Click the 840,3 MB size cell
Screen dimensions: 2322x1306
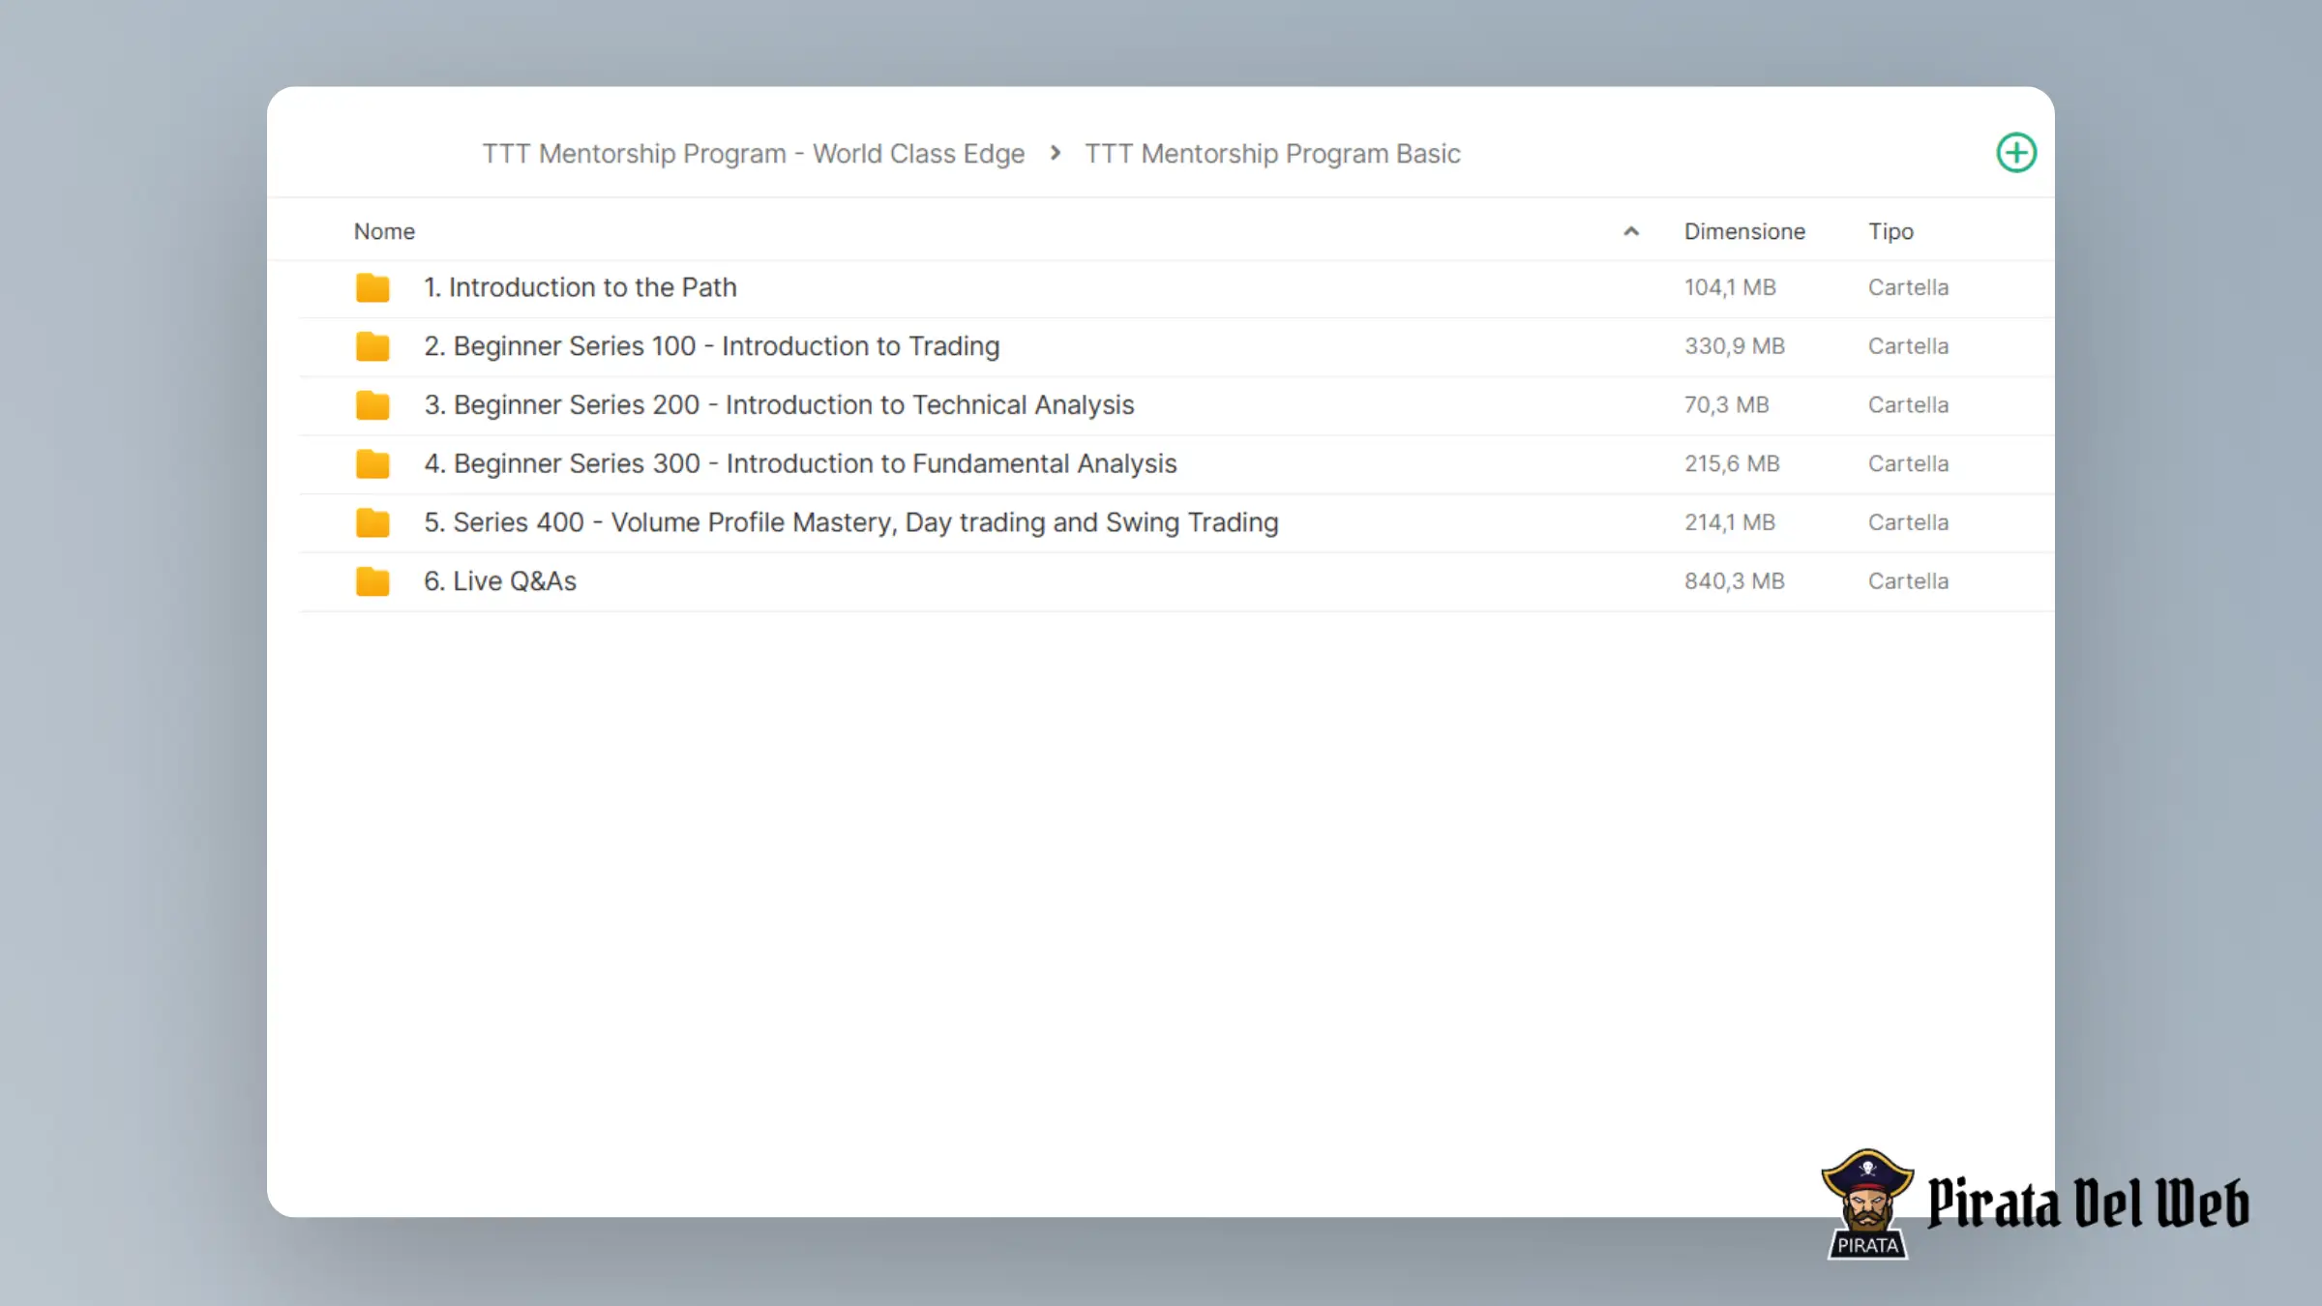pyautogui.click(x=1734, y=581)
